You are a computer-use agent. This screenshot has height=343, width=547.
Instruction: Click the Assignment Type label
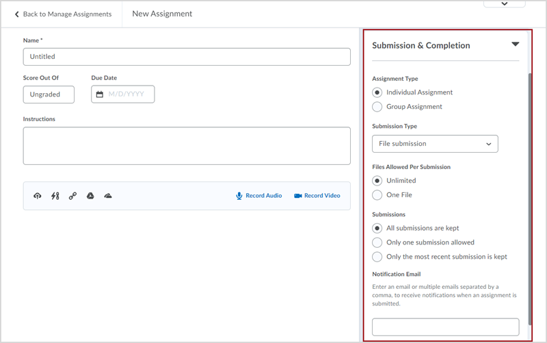pyautogui.click(x=395, y=79)
